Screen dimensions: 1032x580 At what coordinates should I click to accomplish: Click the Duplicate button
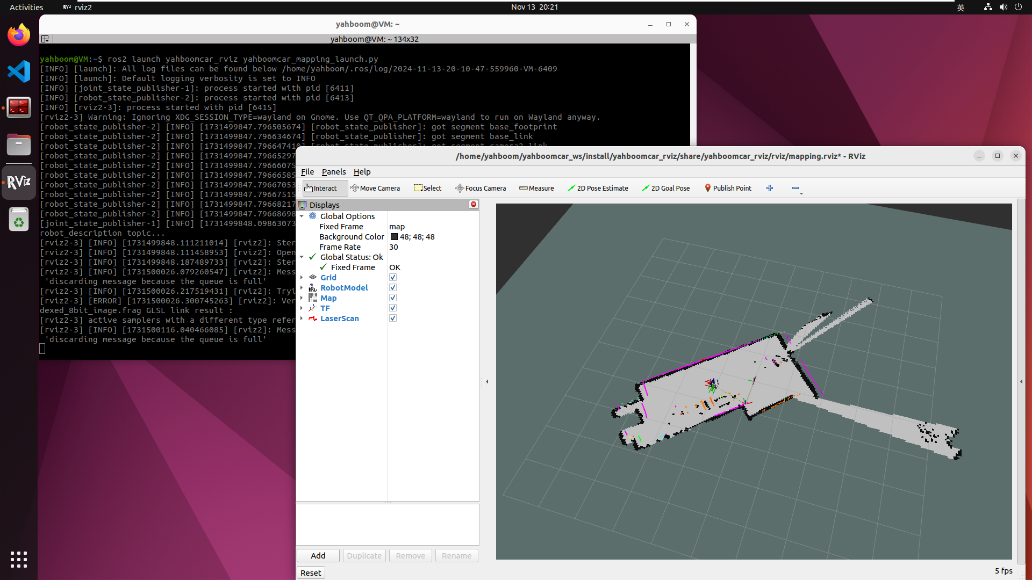pos(364,555)
